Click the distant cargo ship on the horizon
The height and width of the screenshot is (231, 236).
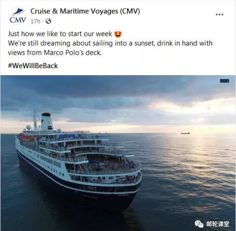[185, 133]
